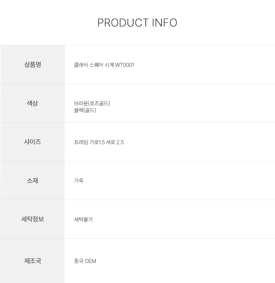Click the 세탁불가 washing info value
Image resolution: width=275 pixels, height=283 pixels.
83,219
